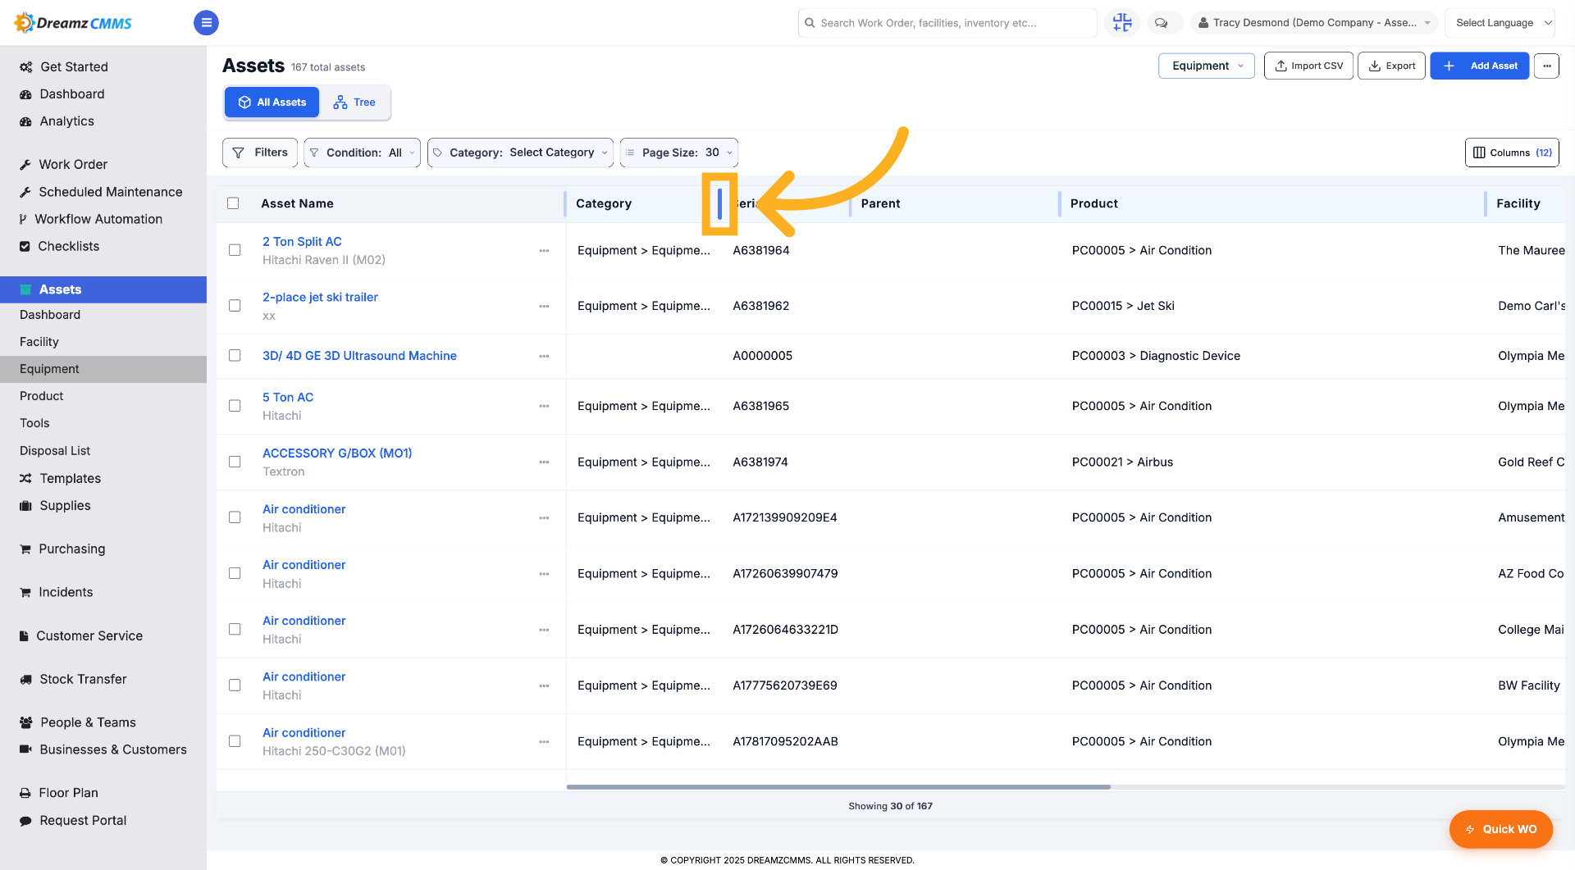Open the chat messages icon
The height and width of the screenshot is (870, 1575).
[1161, 23]
